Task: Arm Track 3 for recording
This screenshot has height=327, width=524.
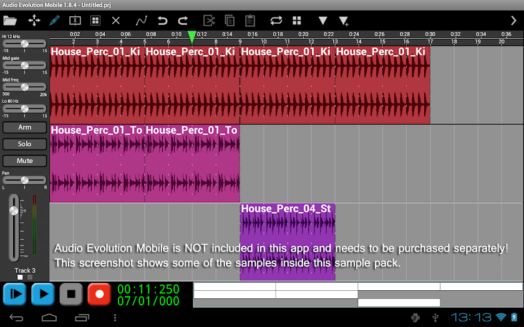Action: point(25,128)
